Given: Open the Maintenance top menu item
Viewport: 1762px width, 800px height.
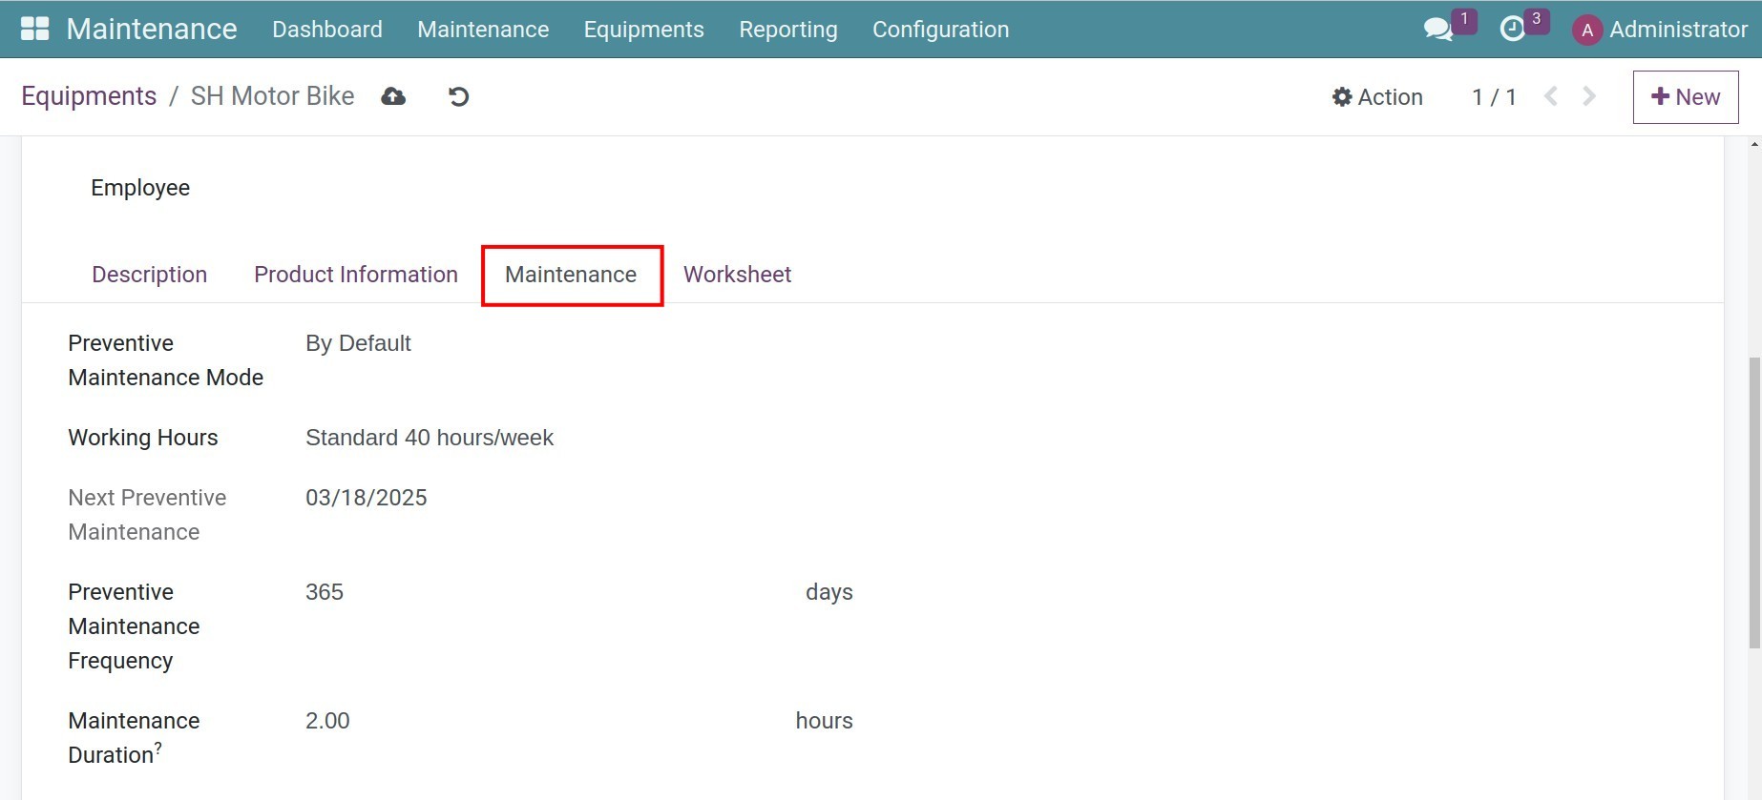Looking at the screenshot, I should coord(483,30).
